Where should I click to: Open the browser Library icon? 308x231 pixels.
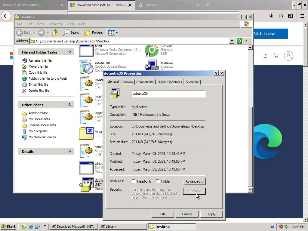[281, 16]
